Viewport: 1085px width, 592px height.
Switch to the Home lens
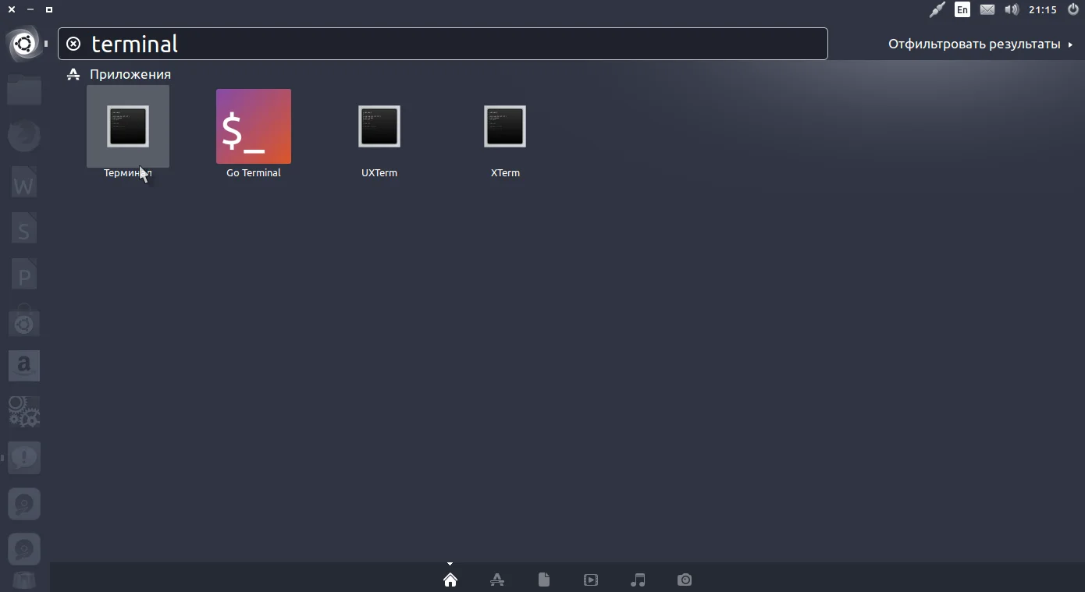pyautogui.click(x=450, y=580)
